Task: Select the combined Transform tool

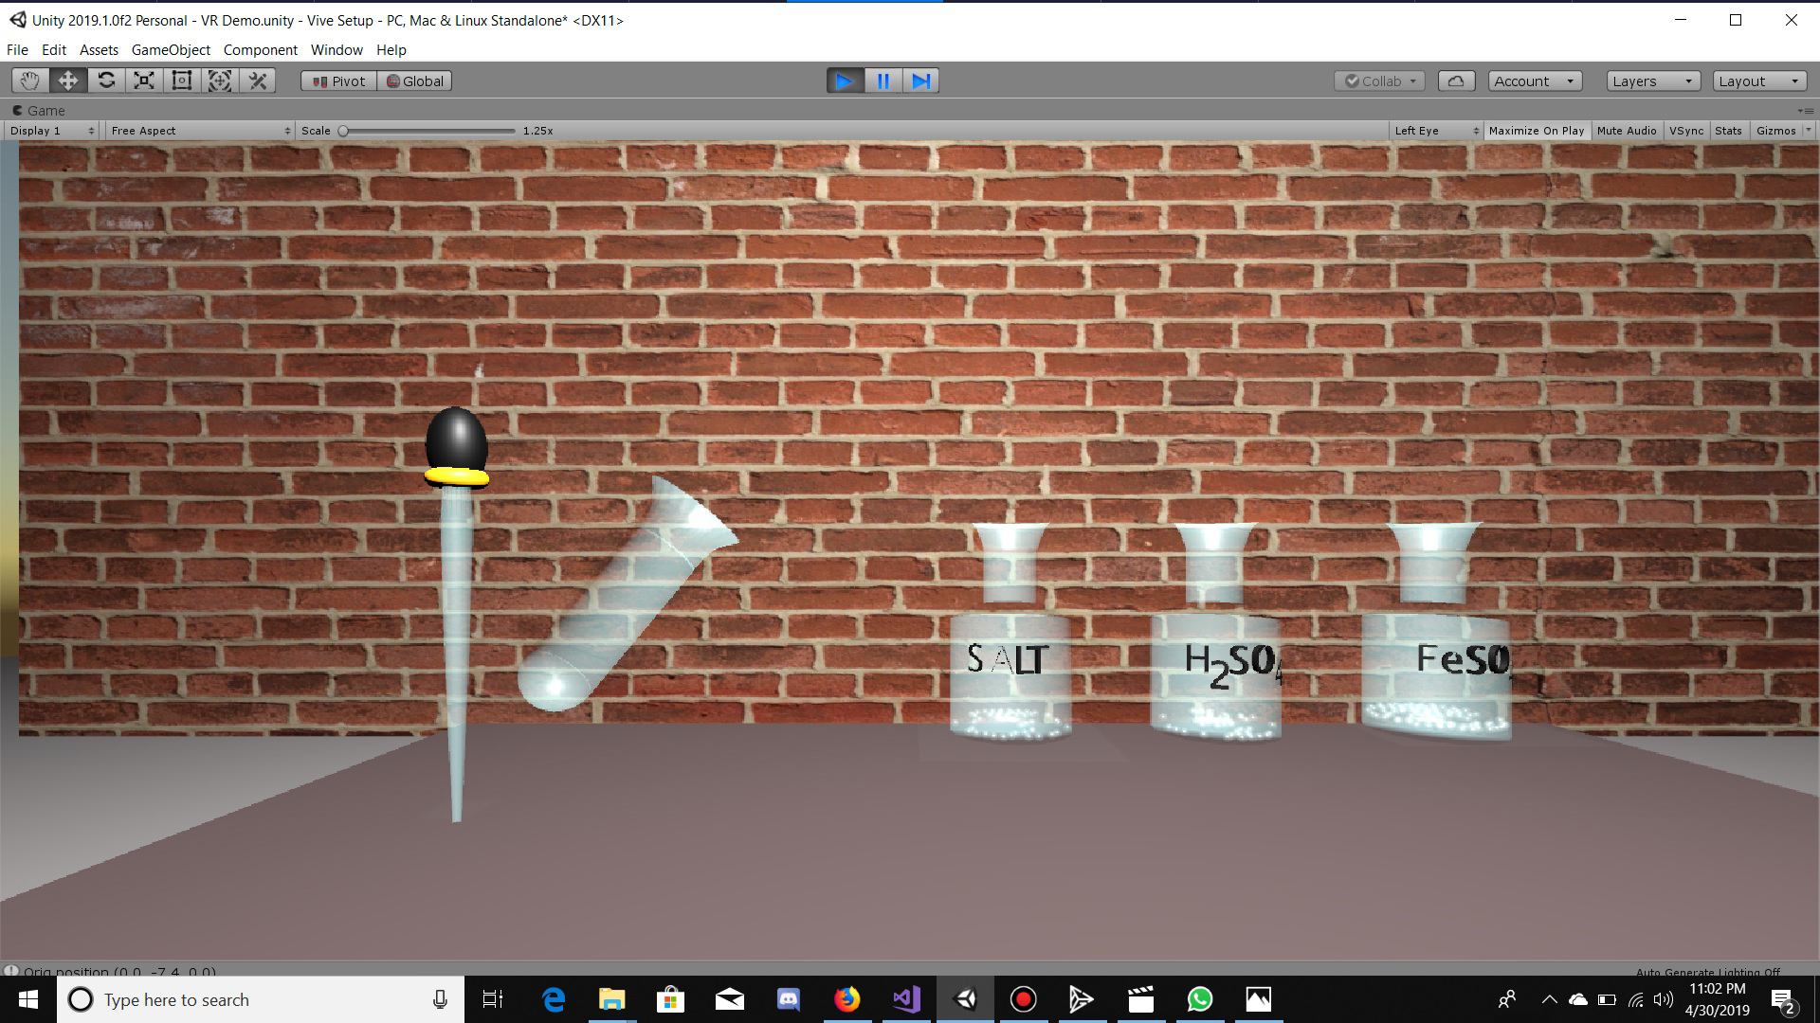Action: point(220,81)
